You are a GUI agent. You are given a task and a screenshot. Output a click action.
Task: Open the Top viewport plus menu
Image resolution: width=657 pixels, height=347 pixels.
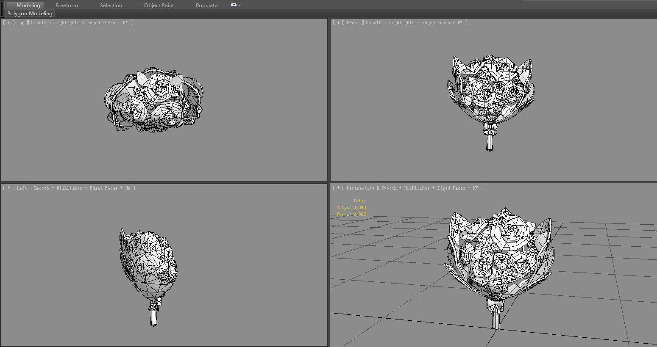(x=8, y=23)
